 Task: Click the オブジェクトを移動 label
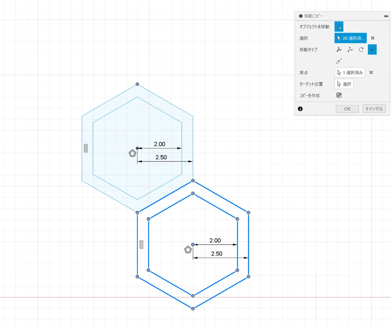click(314, 27)
